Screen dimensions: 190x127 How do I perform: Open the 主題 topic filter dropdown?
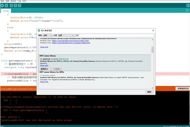point(66,35)
